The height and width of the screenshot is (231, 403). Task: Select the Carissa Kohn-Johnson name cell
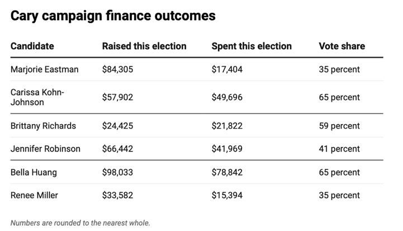[x=37, y=97]
